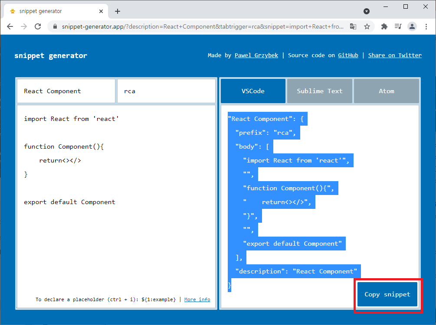Switch to the Sublime Text tab

(319, 91)
